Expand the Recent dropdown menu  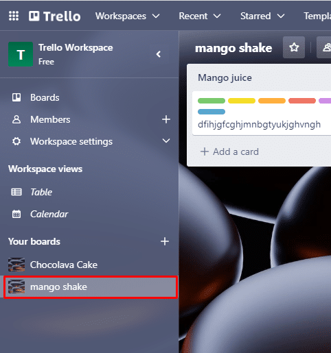click(x=200, y=16)
